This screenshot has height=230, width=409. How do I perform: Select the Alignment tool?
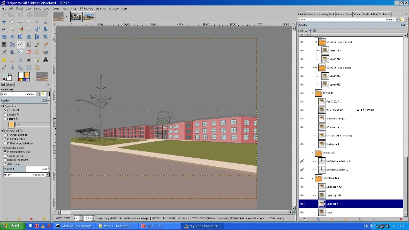[12, 21]
